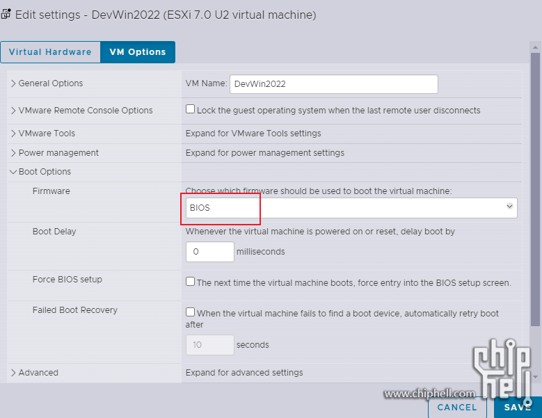The image size is (542, 418).
Task: Enable the Force BIOS setup checkbox
Action: (x=190, y=282)
